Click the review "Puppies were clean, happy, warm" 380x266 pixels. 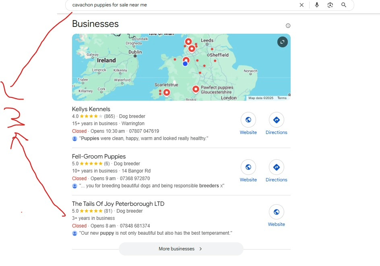(x=144, y=138)
